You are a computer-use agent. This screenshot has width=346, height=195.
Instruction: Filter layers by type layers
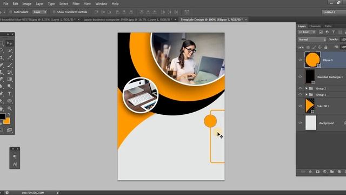pyautogui.click(x=334, y=32)
